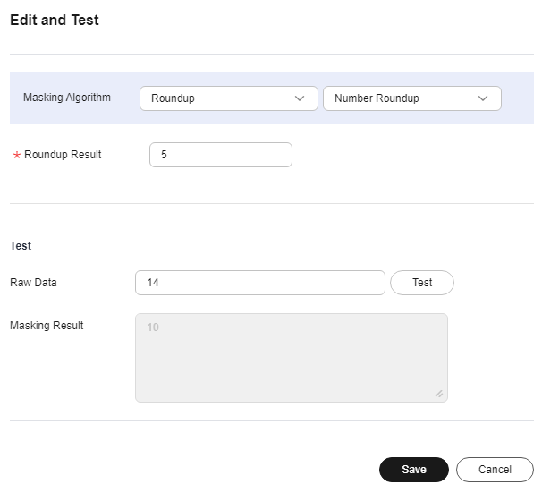Screen dimensions: 542x501
Task: Click the Roundup Result label text
Action: tap(63, 155)
